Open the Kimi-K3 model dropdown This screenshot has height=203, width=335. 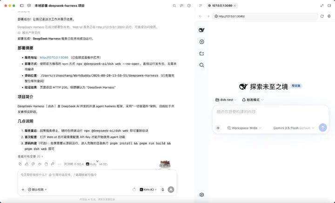(x=148, y=190)
